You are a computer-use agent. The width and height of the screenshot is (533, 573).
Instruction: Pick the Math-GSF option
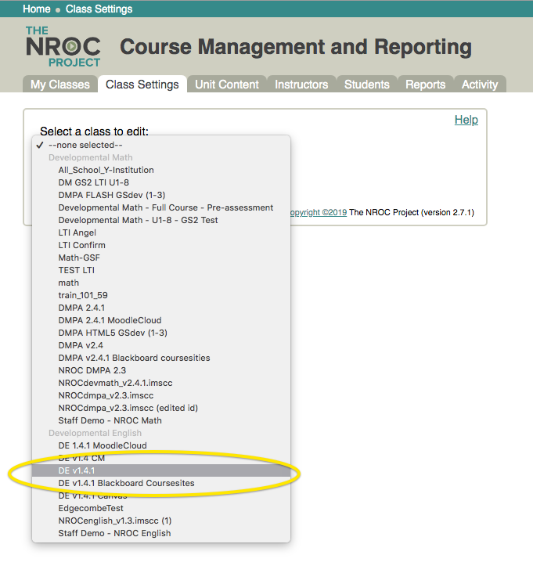coord(161,258)
